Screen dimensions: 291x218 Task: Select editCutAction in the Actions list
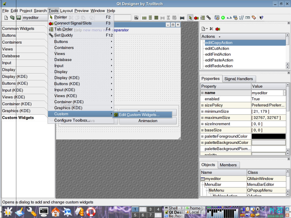(217, 49)
